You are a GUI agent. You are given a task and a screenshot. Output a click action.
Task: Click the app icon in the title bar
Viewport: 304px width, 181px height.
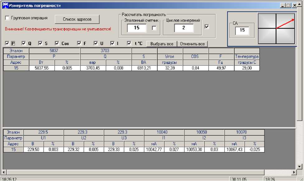5,5
